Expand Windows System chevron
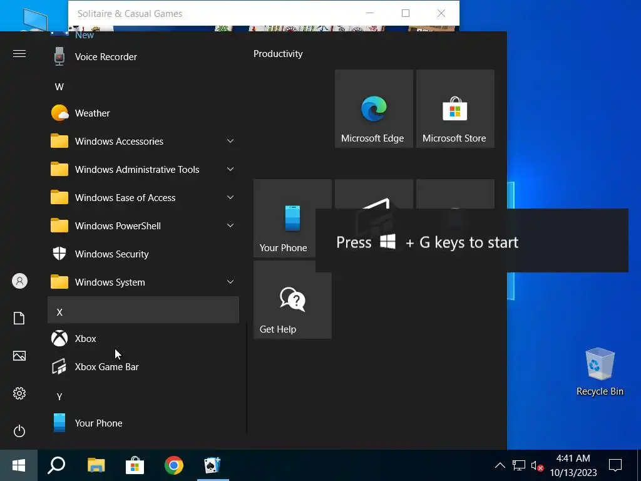Screen dimensions: 641x481 click(230, 282)
